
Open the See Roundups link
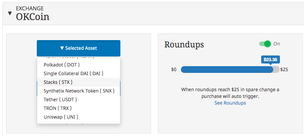(230, 103)
